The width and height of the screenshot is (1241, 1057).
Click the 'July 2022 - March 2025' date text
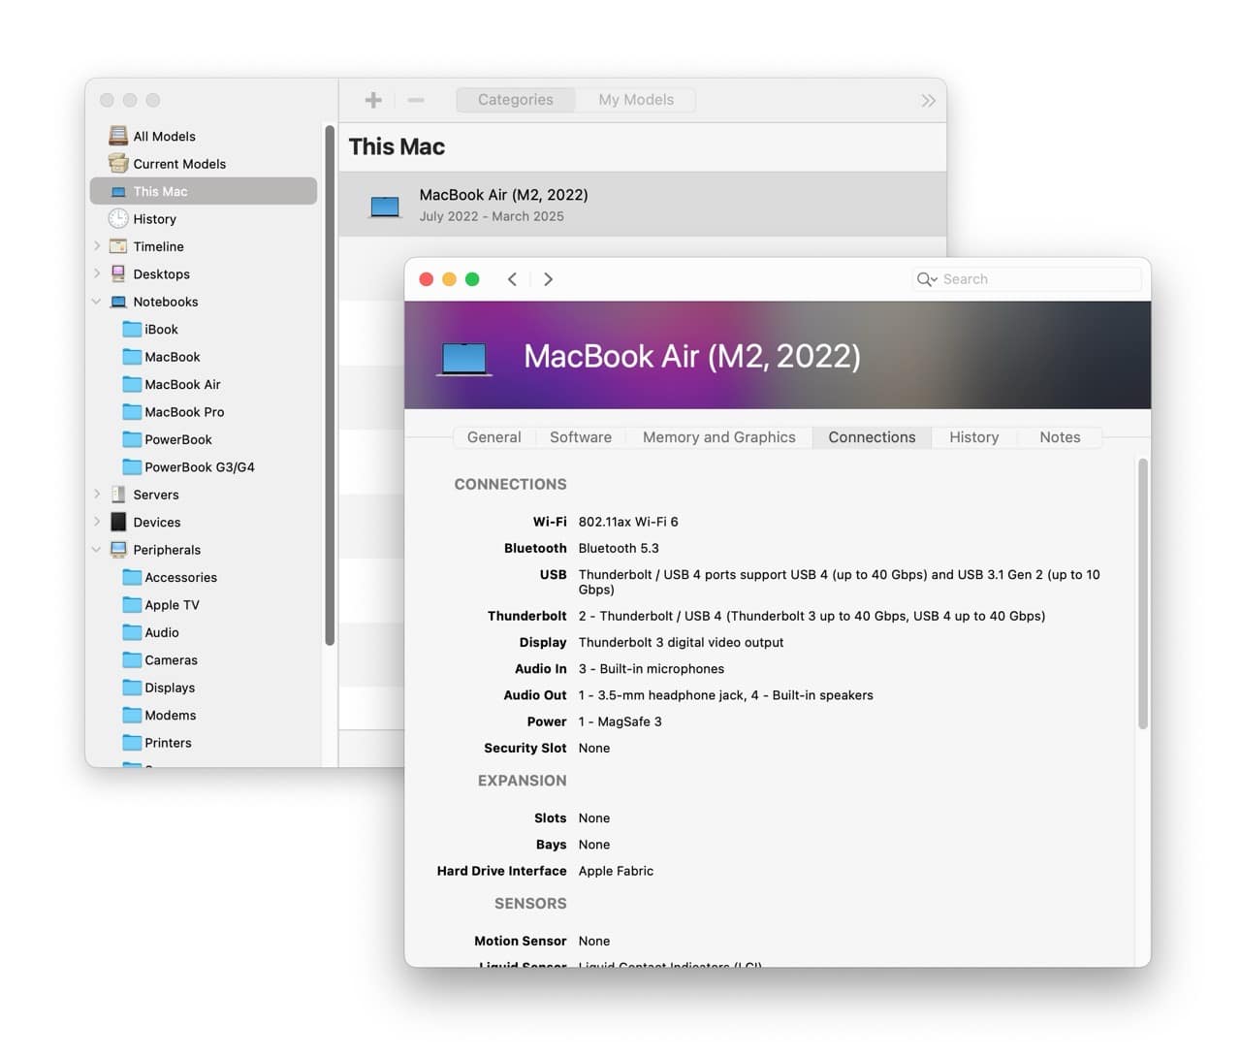pos(492,216)
